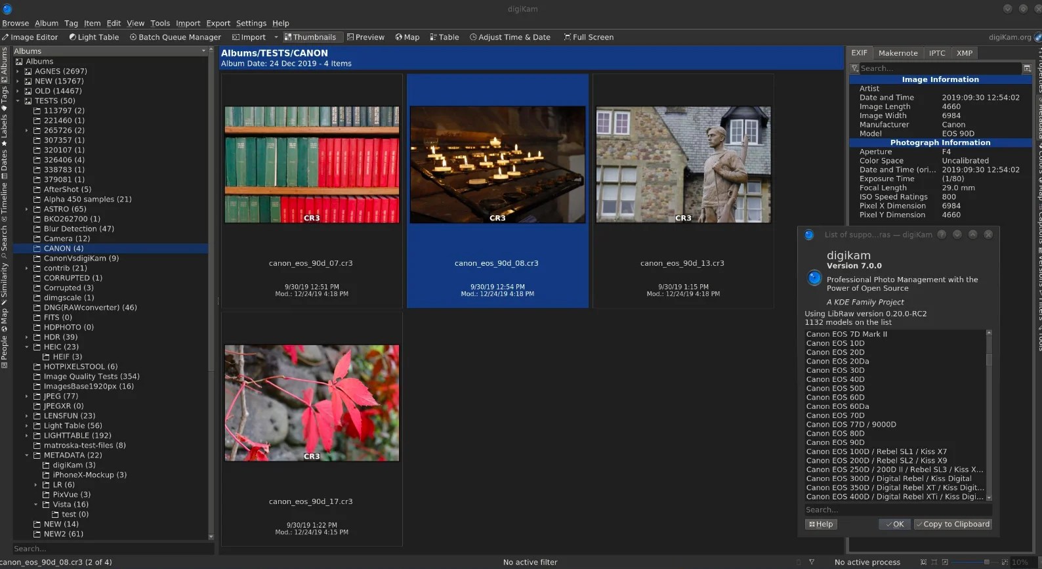Open the Tags left sidebar tab
Screen dimensions: 1042x569
point(5,98)
